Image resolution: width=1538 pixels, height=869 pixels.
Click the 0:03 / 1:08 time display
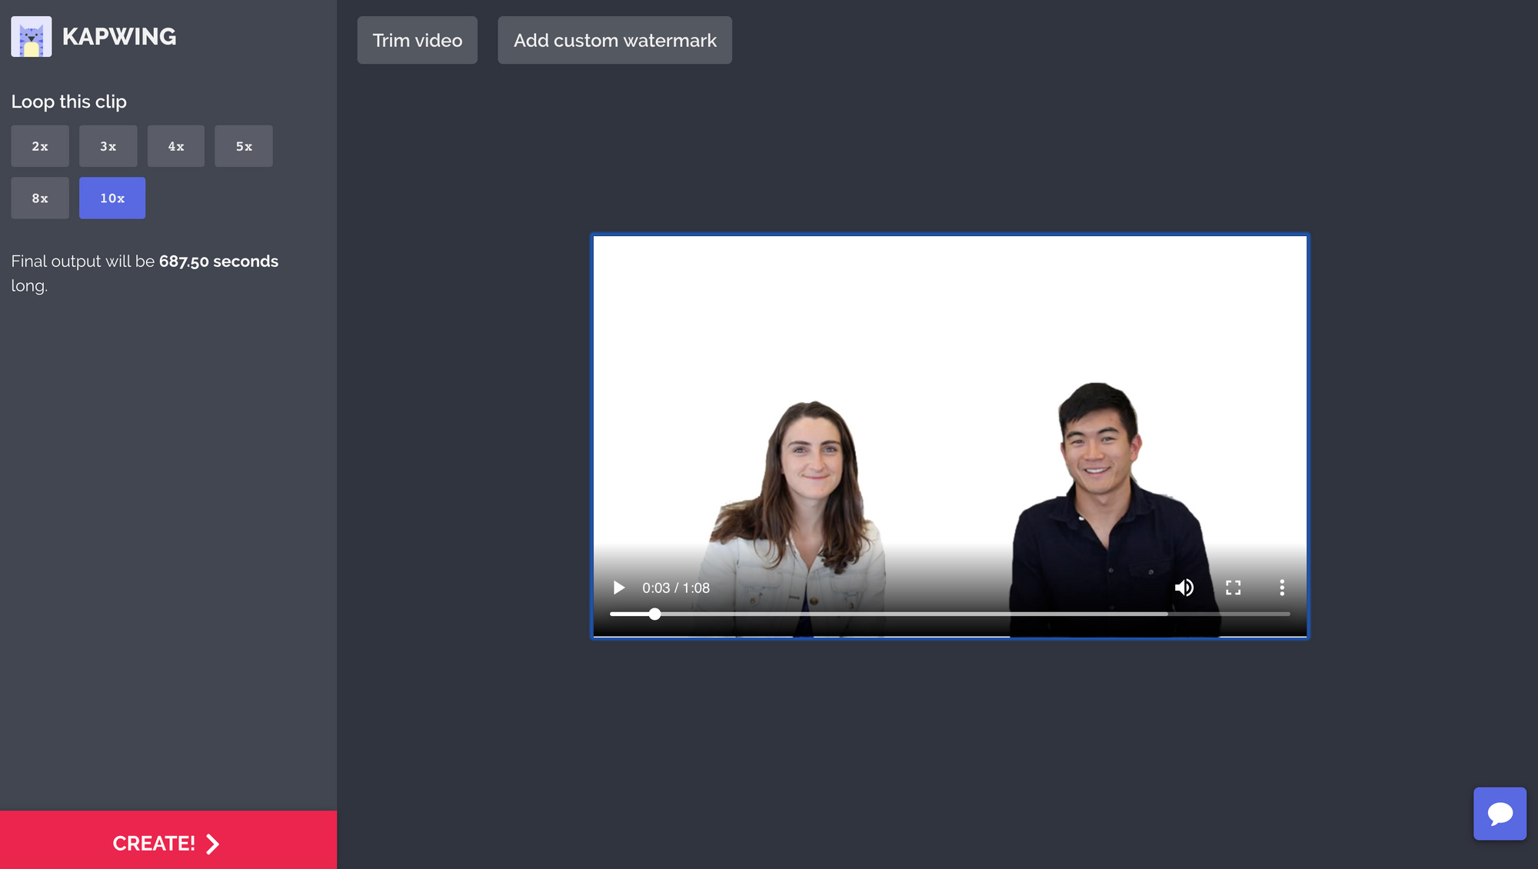pyautogui.click(x=675, y=588)
